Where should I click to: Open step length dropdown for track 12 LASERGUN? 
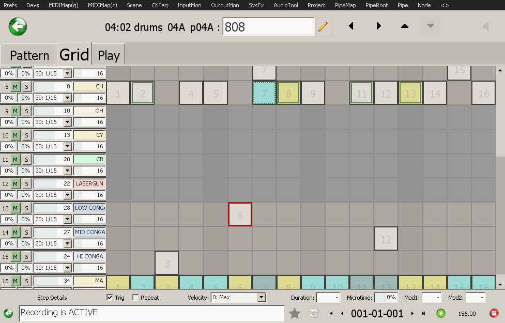67,195
